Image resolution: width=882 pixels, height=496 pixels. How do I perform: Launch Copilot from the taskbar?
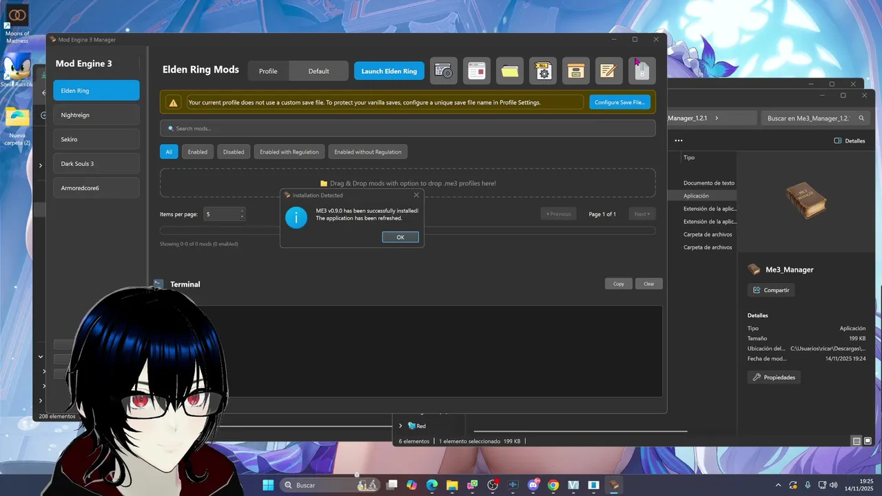tap(412, 485)
